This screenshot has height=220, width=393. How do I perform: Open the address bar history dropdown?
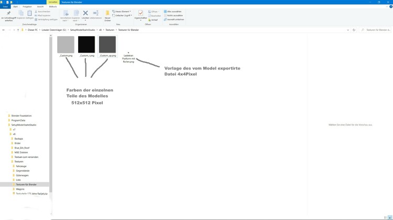point(348,30)
